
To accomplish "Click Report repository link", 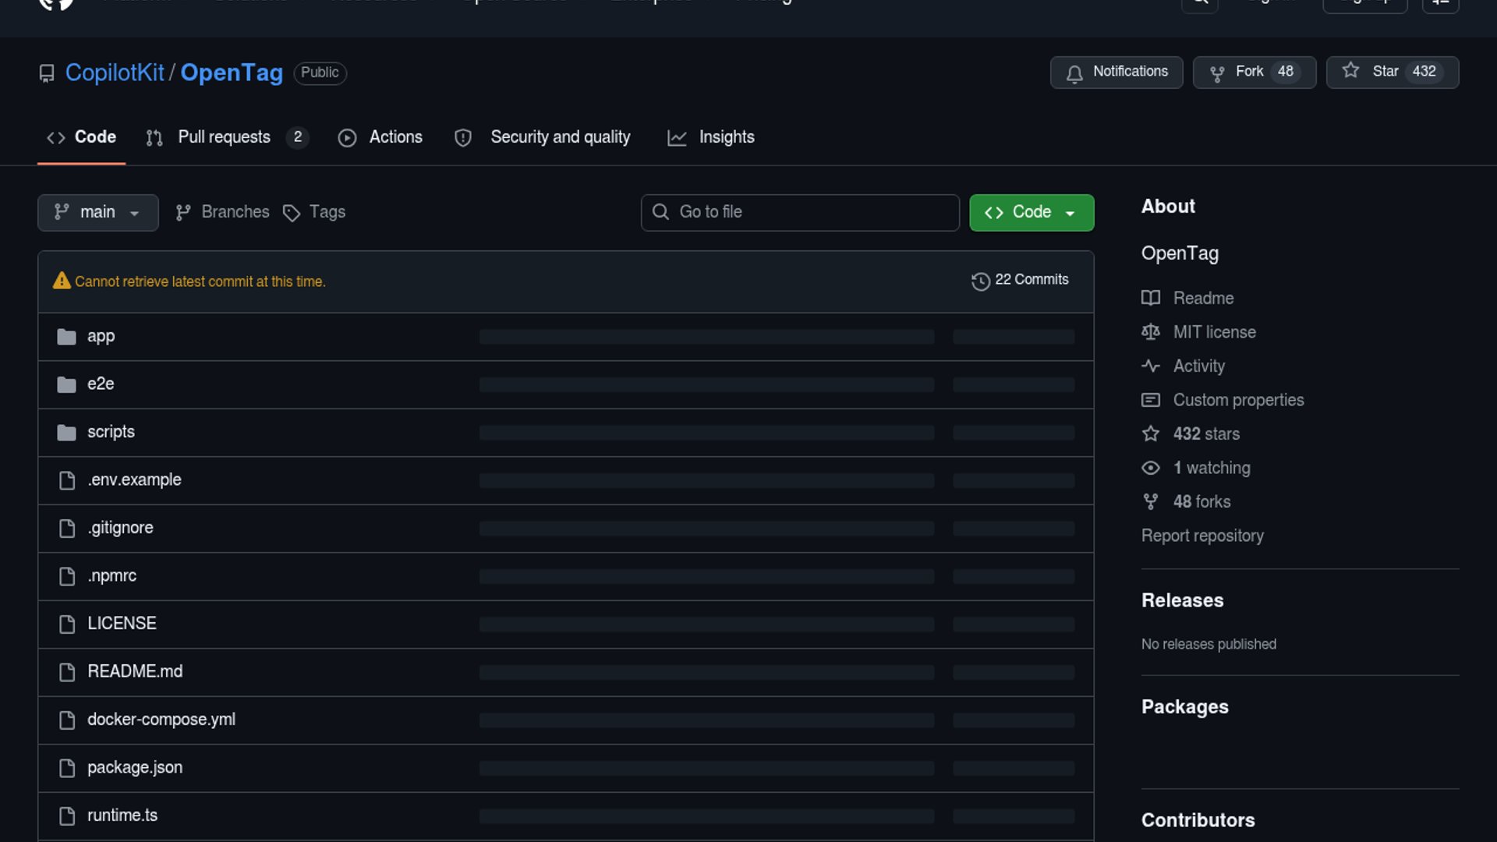I will 1202,536.
